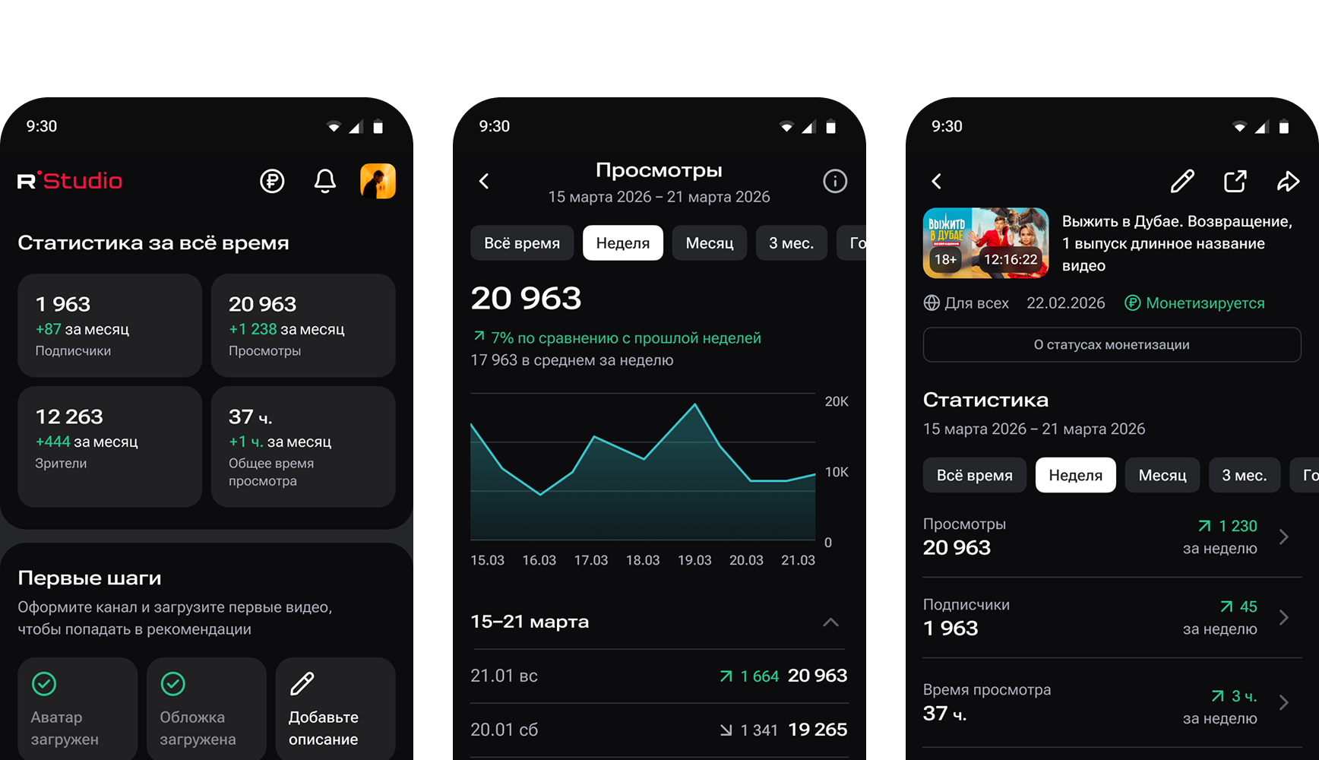Go back from the video details screen
The image size is (1319, 760).
[937, 181]
